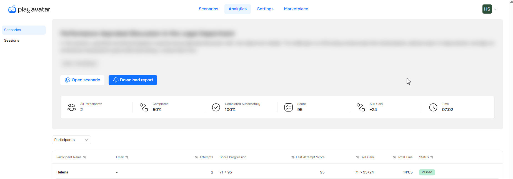Click the playavatar robot logo icon
This screenshot has width=513, height=179.
coord(12,9)
